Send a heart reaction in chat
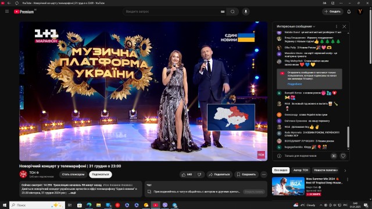Viewport: 372px width, 209px height. pos(343,156)
